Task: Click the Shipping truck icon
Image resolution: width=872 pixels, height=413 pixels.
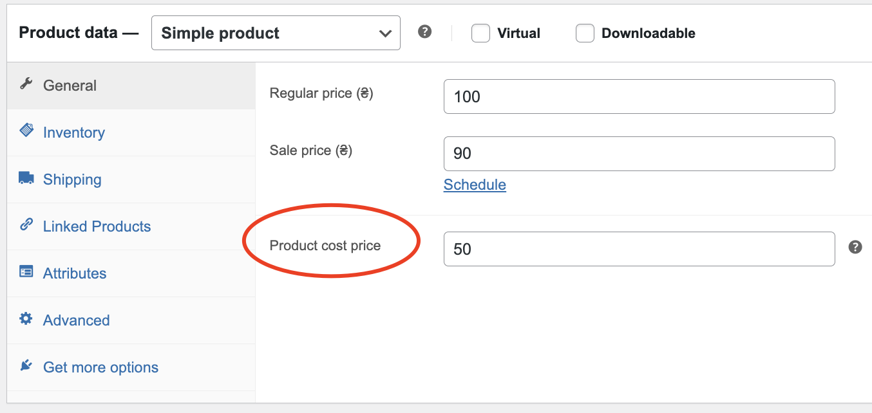Action: pyautogui.click(x=26, y=178)
